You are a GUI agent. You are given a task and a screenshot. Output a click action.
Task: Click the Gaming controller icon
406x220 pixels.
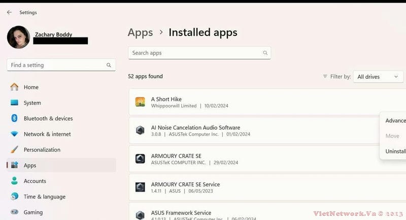coord(14,212)
